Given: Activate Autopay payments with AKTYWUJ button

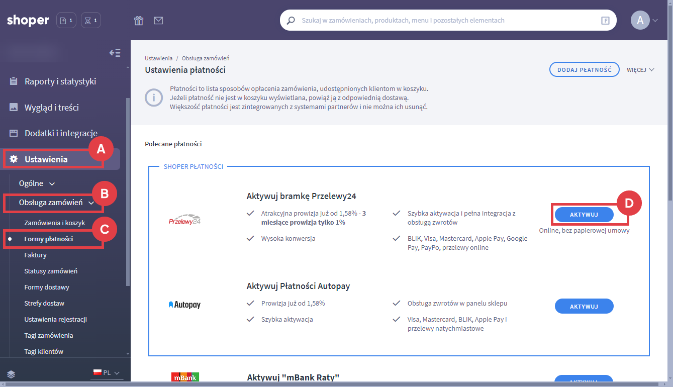Looking at the screenshot, I should pyautogui.click(x=584, y=306).
